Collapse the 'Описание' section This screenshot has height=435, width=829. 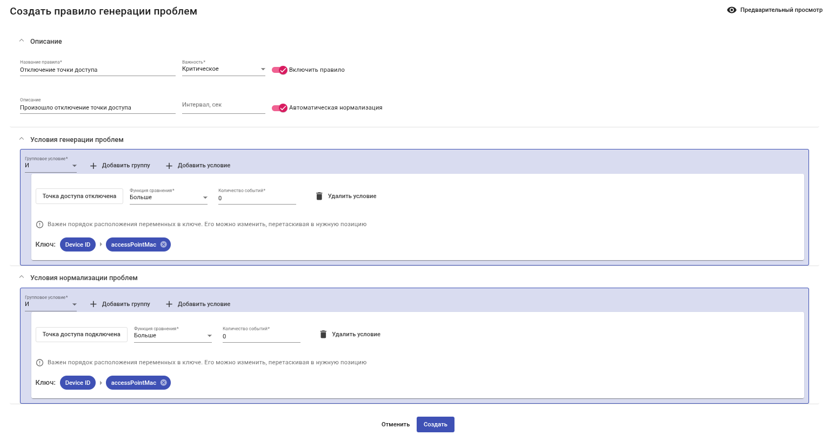click(22, 41)
